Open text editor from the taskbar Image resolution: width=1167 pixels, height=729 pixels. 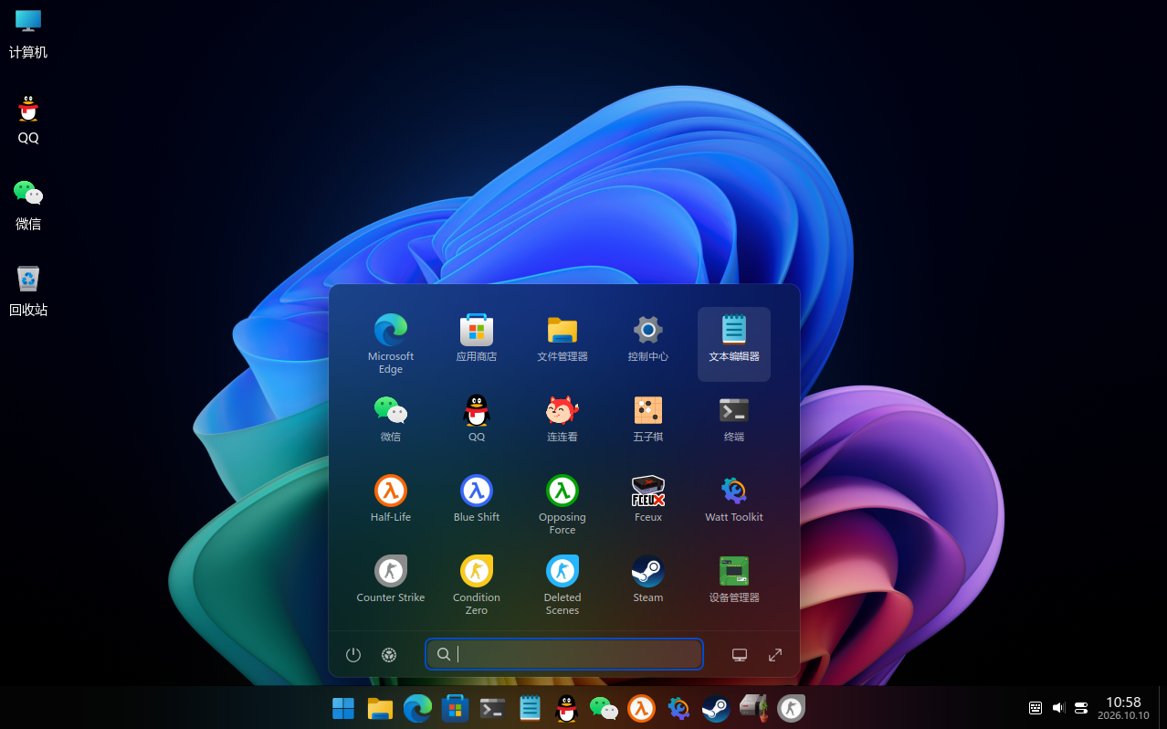coord(530,708)
